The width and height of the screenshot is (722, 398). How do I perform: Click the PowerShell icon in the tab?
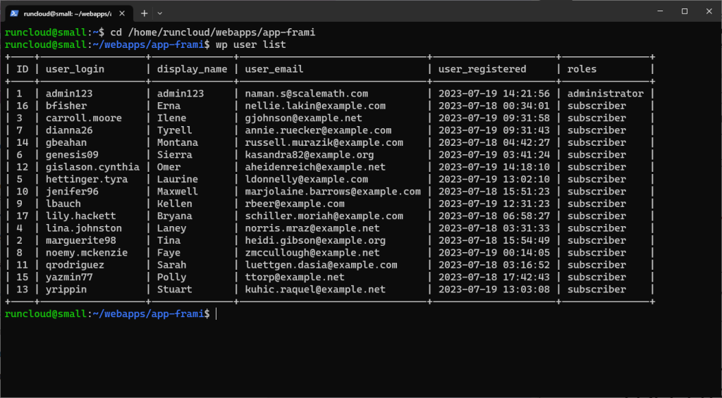coord(14,13)
